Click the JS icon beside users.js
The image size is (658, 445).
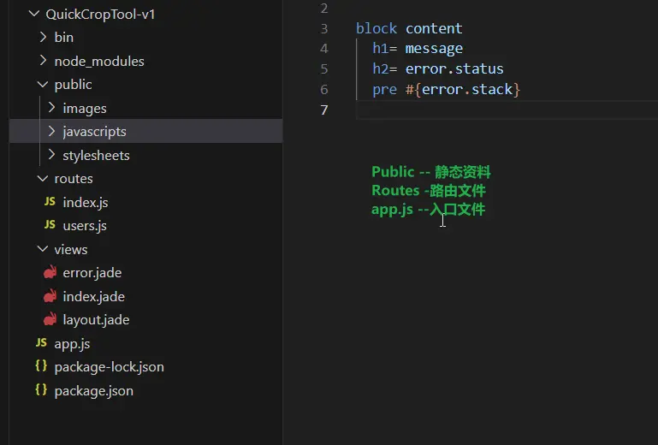pos(50,226)
